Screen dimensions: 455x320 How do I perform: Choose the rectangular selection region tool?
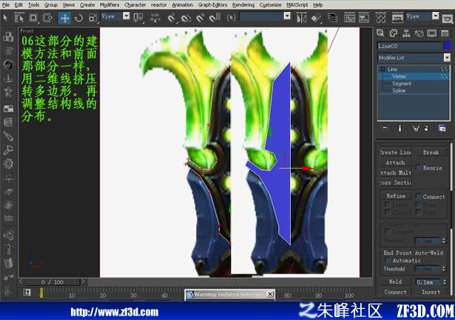click(x=33, y=18)
